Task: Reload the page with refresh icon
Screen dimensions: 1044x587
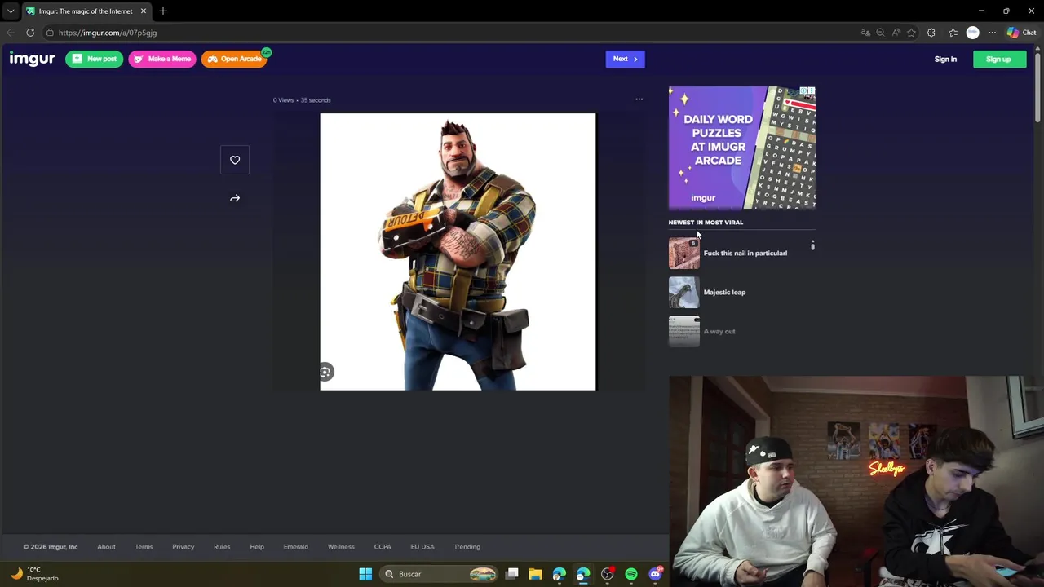Action: pyautogui.click(x=30, y=33)
